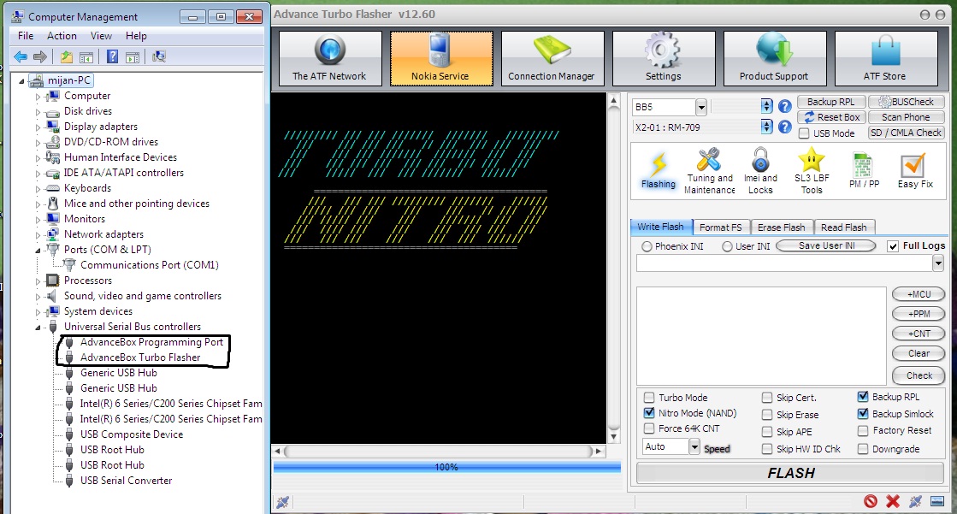
Task: Switch to the Format FS tab
Action: click(x=721, y=227)
